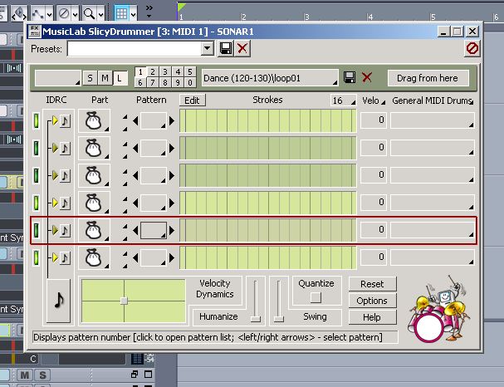
Task: Open Part bag icon in second row
Action: click(94, 148)
